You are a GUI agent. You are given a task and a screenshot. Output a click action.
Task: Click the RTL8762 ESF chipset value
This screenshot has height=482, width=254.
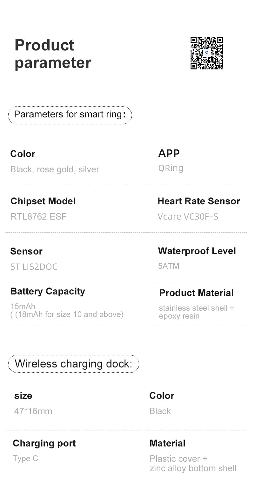click(x=38, y=217)
